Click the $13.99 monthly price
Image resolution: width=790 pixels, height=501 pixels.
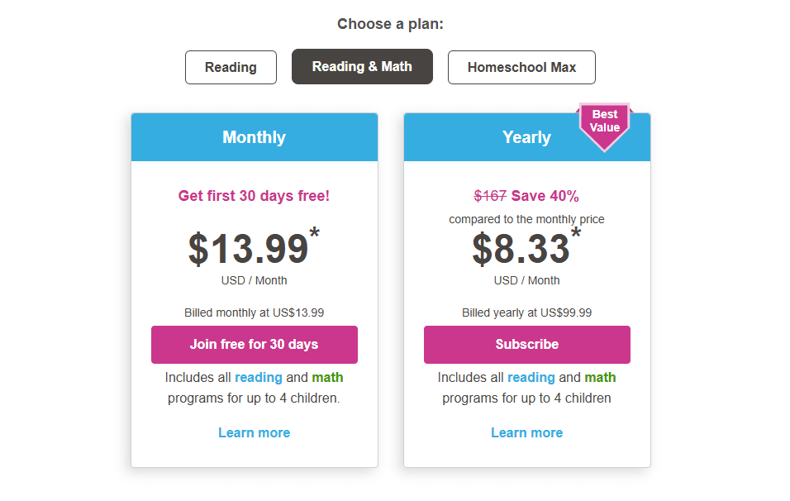pyautogui.click(x=249, y=249)
